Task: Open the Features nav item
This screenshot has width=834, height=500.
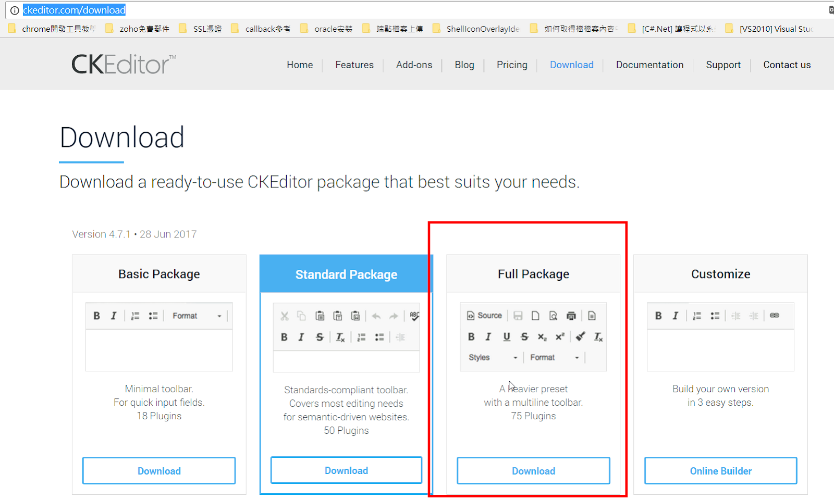Action: (354, 65)
